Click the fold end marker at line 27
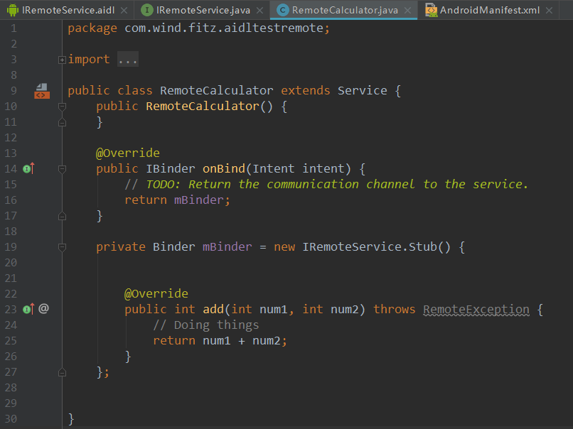The height and width of the screenshot is (429, 573). pos(62,372)
